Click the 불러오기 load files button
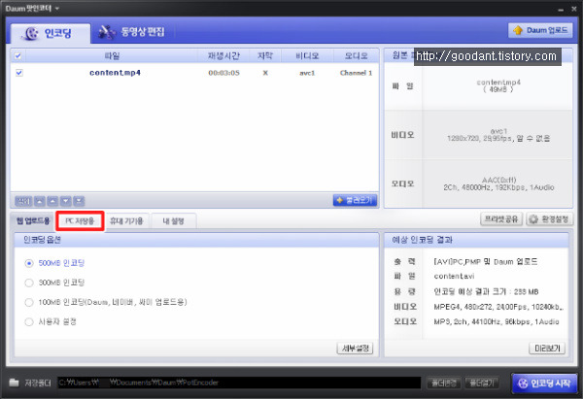The width and height of the screenshot is (583, 399). 355,200
